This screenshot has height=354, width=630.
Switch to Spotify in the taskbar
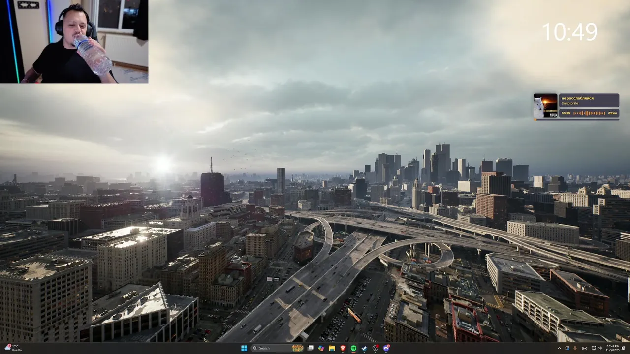click(x=353, y=348)
